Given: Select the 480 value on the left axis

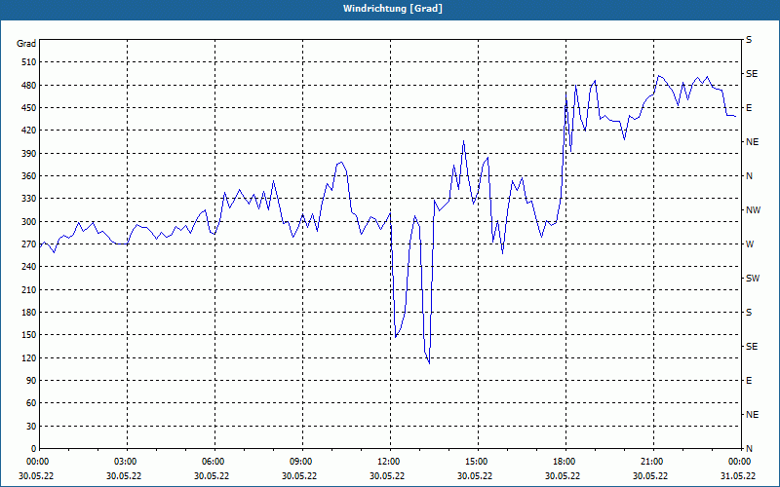Looking at the screenshot, I should coord(29,86).
